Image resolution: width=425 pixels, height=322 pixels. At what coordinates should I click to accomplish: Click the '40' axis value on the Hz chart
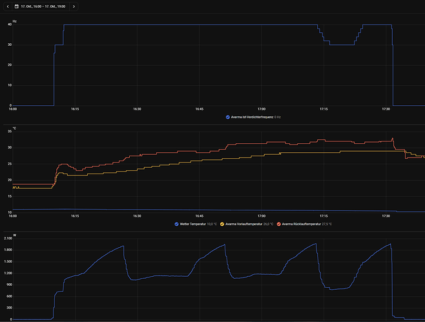click(x=10, y=25)
